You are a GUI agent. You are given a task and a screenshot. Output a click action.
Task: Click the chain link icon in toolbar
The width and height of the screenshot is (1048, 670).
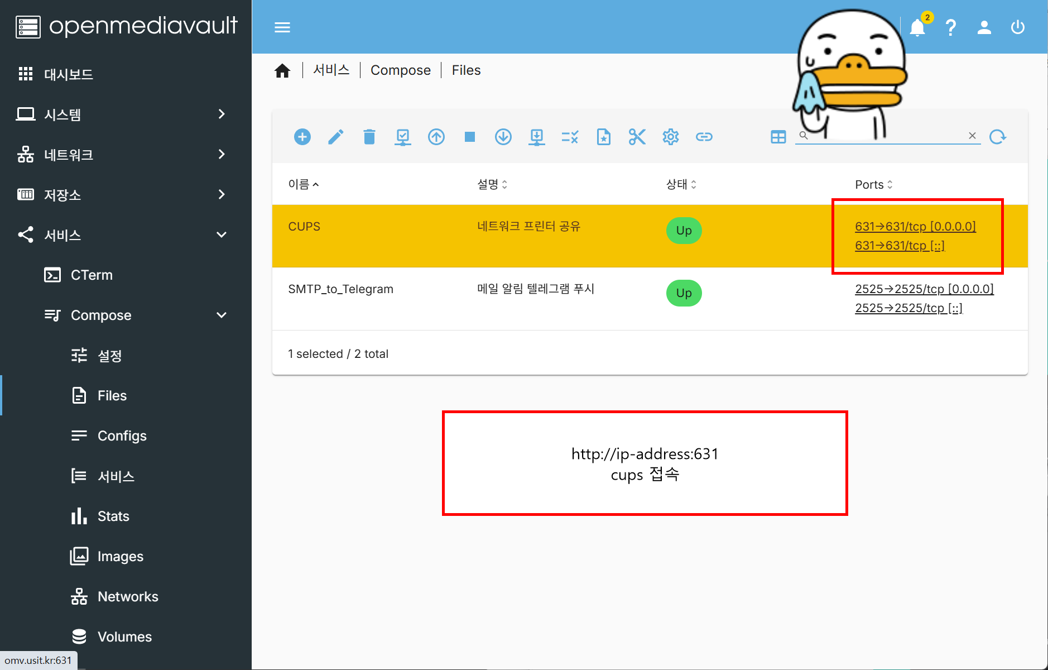point(704,137)
